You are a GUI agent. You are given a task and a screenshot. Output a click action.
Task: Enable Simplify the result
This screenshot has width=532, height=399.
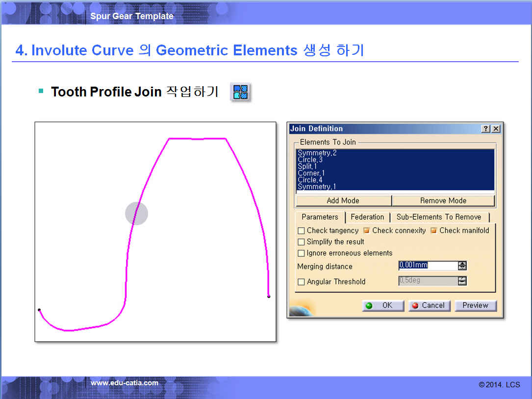coord(301,242)
